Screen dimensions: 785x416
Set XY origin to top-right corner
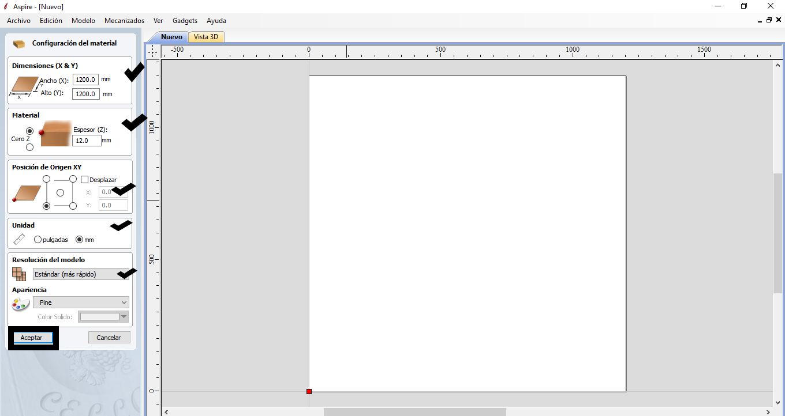pos(73,179)
